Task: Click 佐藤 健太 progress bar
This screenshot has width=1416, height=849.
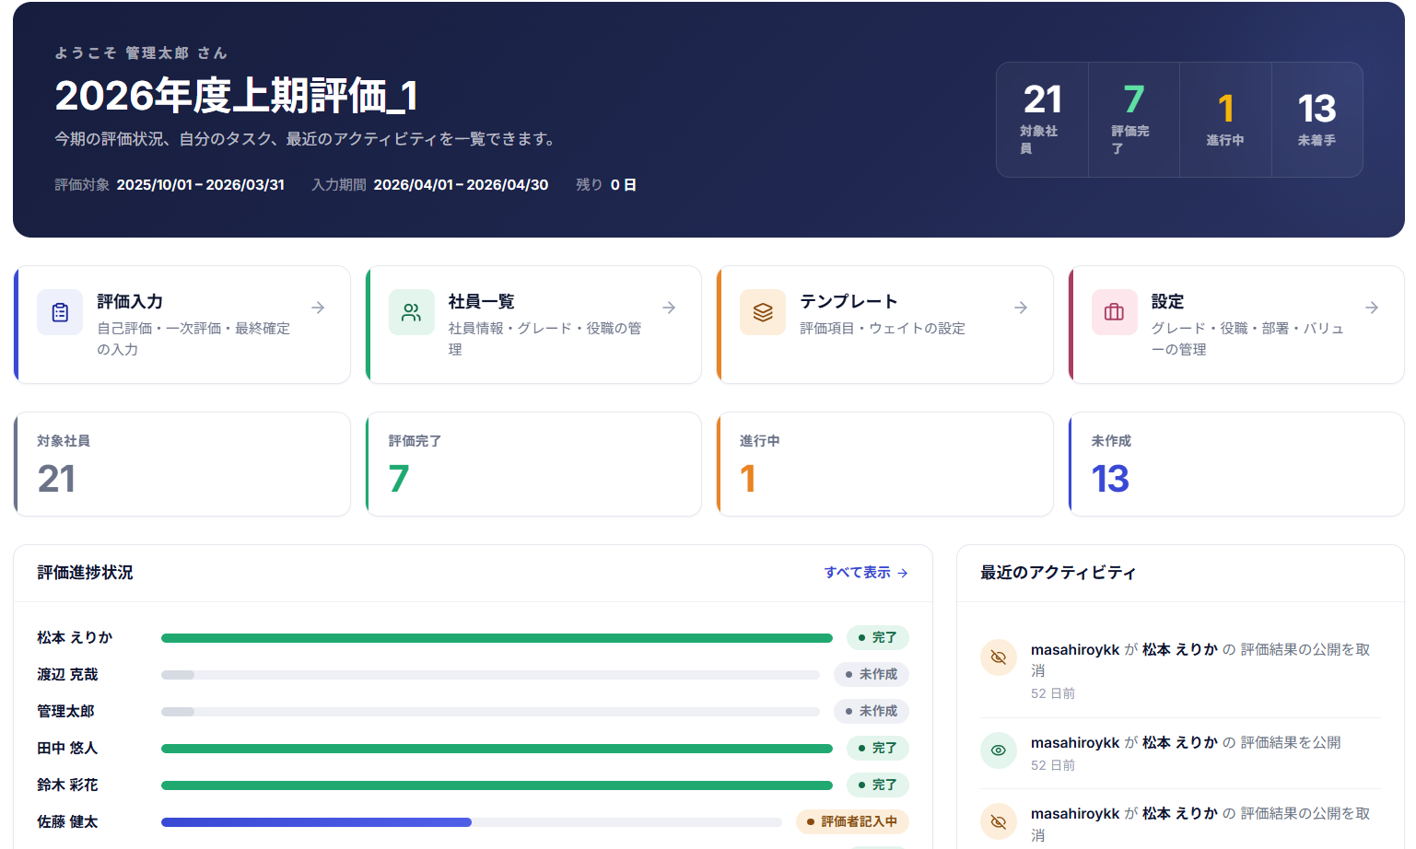Action: 472,822
